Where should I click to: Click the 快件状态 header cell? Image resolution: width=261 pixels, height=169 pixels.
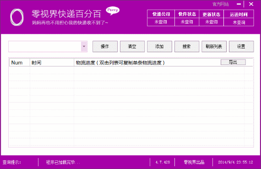(x=187, y=14)
